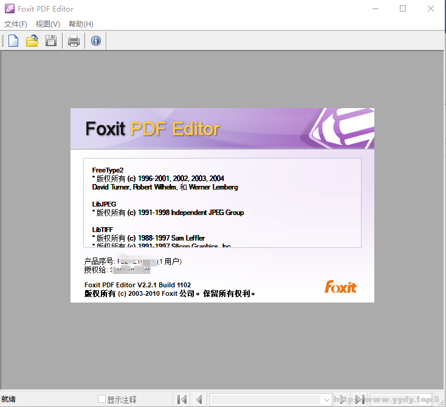Image resolution: width=446 pixels, height=407 pixels.
Task: Go to last page button
Action: [x=360, y=399]
